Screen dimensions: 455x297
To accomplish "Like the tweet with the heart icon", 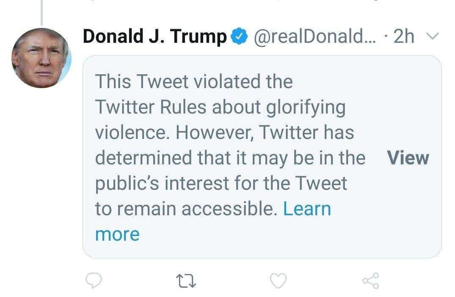I will 278,280.
